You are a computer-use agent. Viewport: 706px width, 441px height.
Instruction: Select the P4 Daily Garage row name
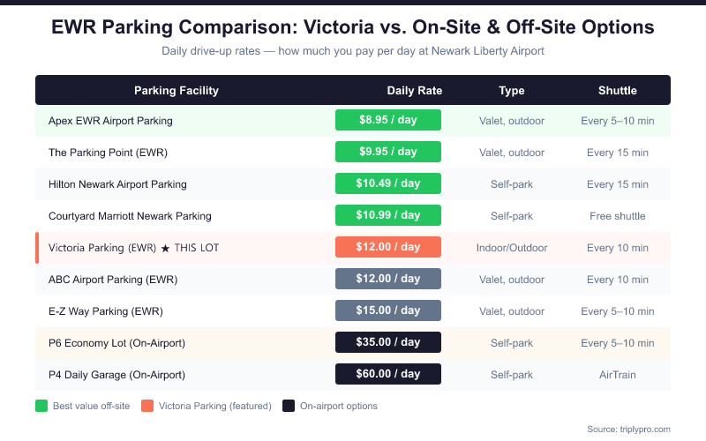pos(116,375)
